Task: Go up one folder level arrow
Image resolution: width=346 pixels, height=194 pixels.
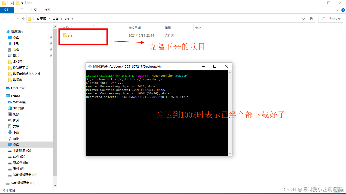Action: point(23,19)
